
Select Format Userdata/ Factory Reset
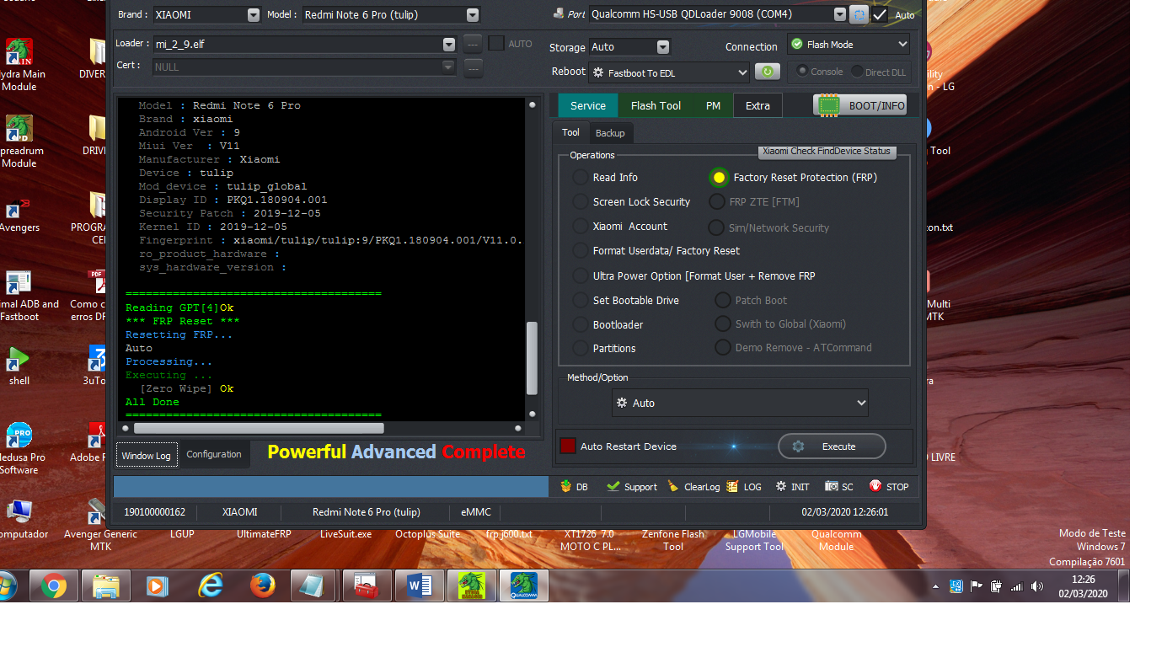pos(581,251)
